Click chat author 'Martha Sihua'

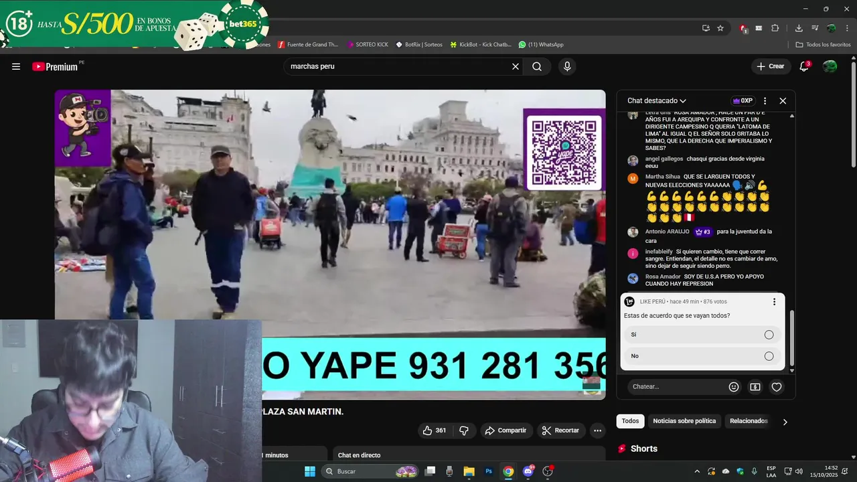[663, 177]
